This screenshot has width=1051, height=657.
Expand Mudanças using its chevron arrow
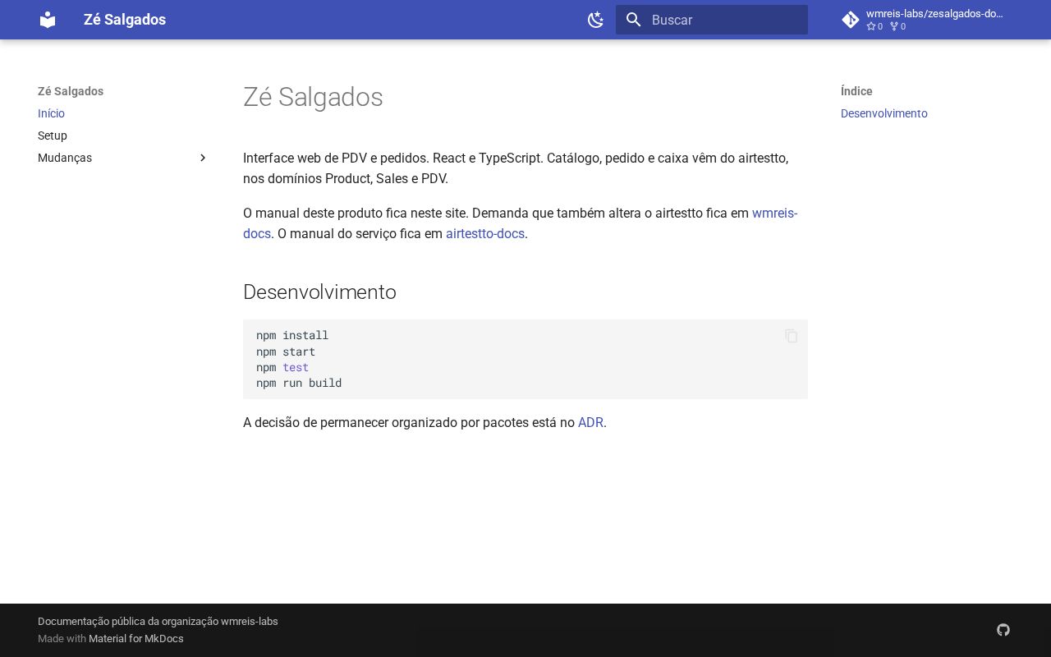coord(203,158)
